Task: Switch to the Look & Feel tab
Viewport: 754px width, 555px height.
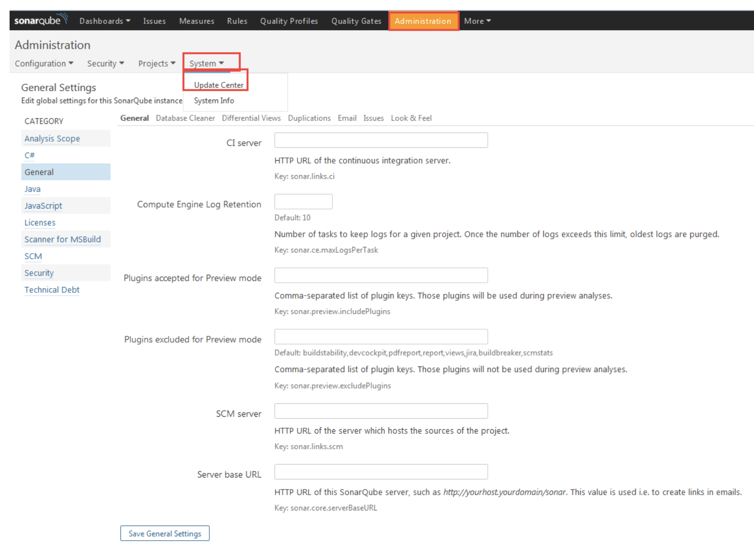Action: (411, 118)
